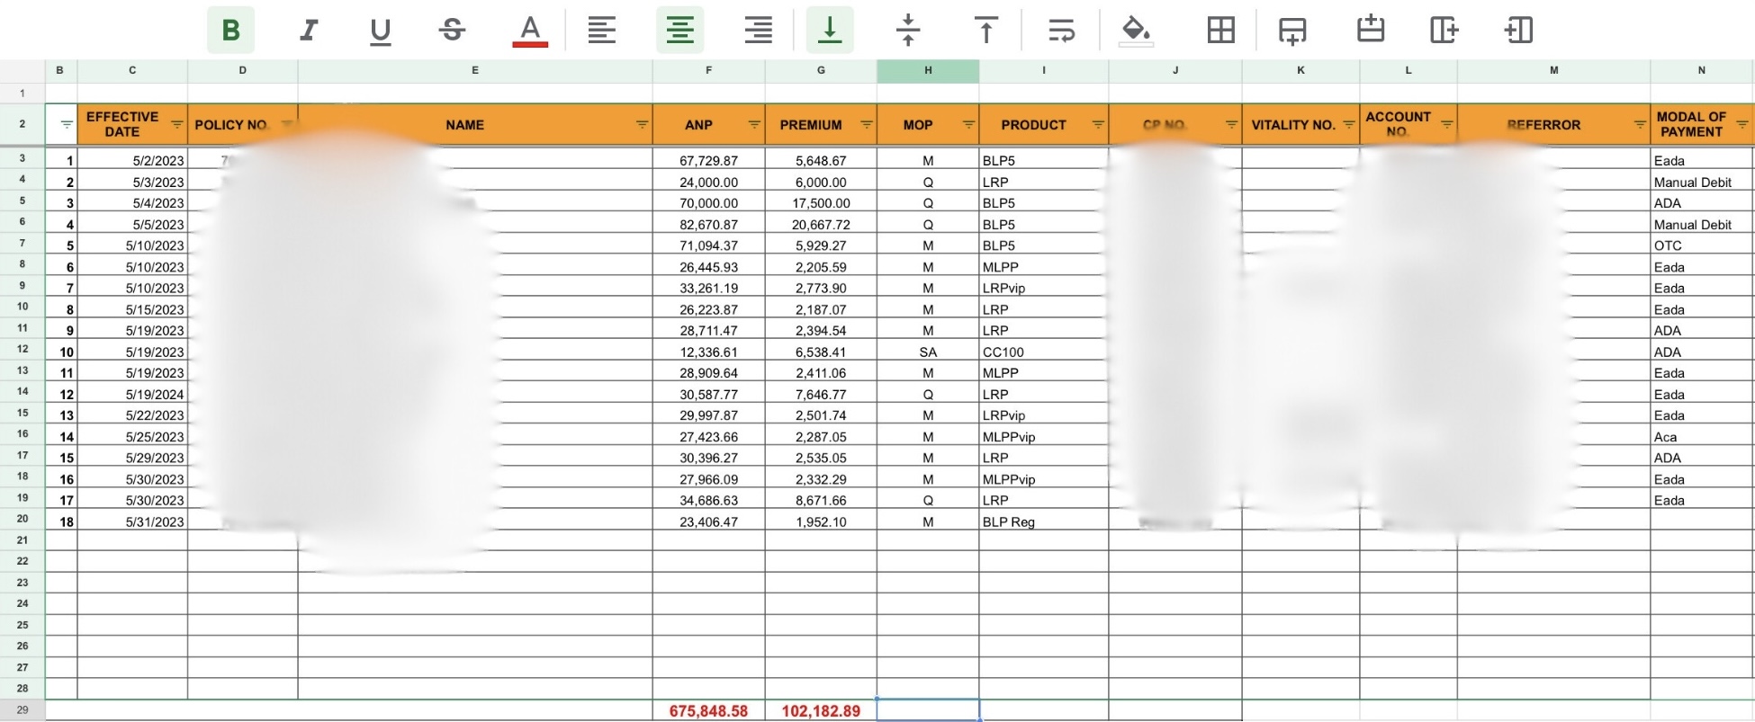This screenshot has width=1755, height=722.
Task: Set vertical alignment to bottom
Action: (830, 31)
